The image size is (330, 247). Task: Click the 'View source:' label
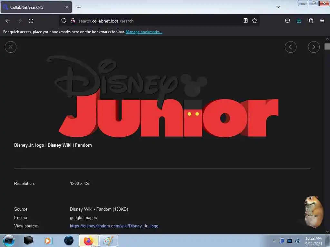26,226
